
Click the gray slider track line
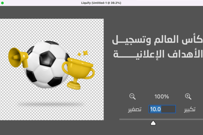pyautogui.click(x=161, y=119)
